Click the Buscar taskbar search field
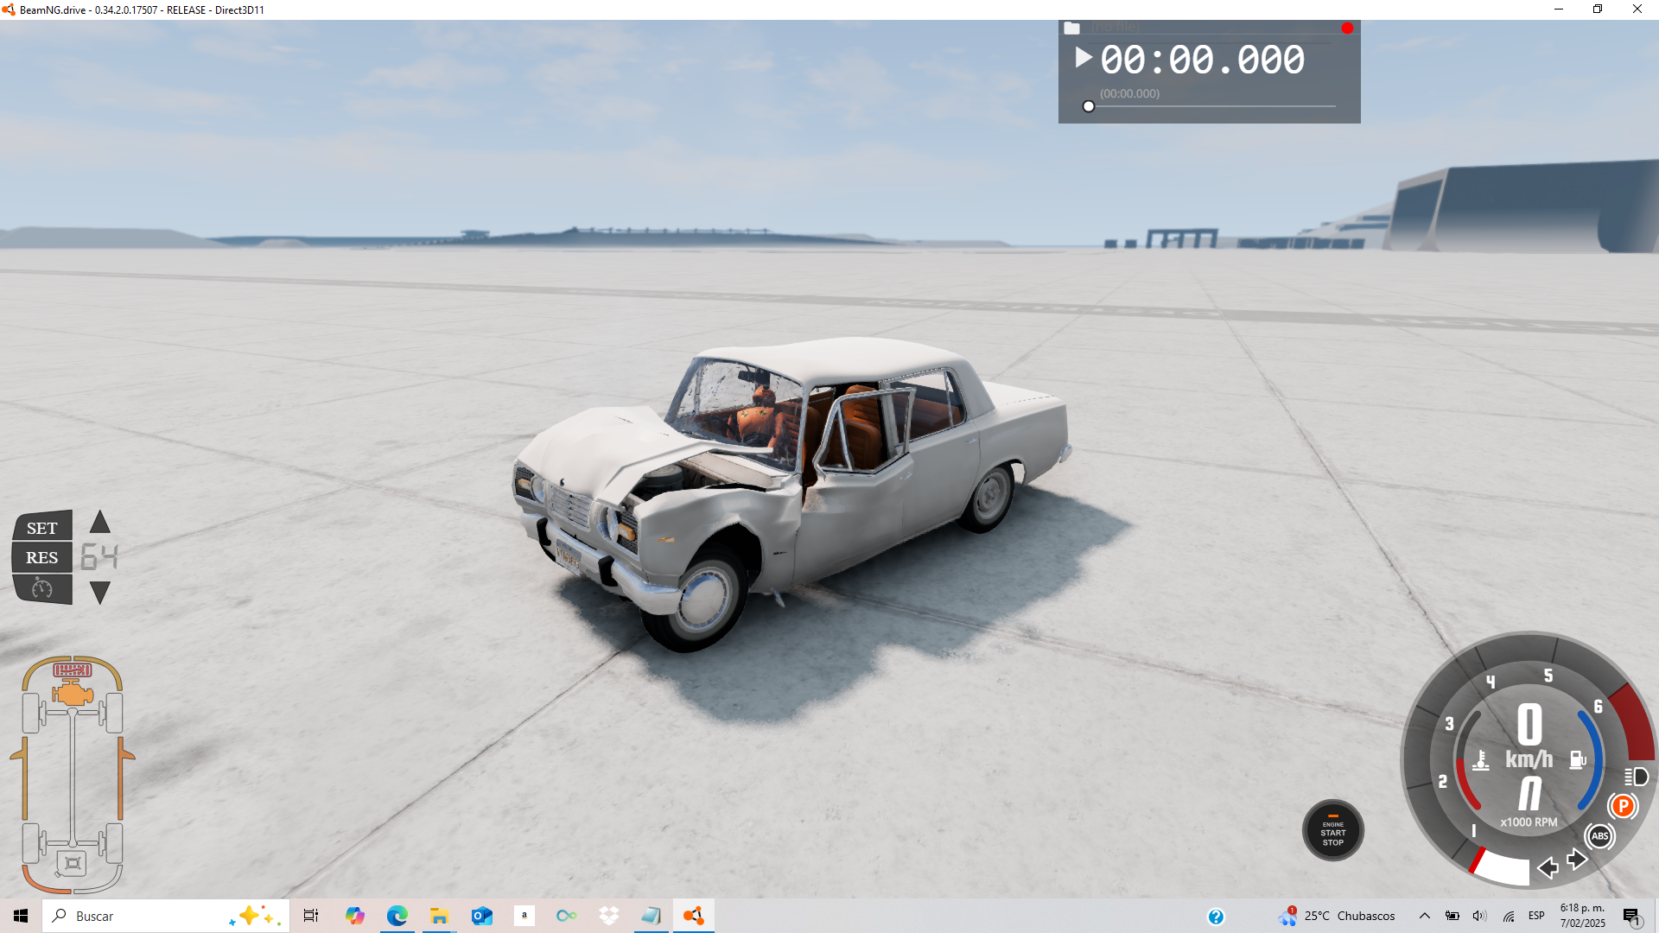1659x933 pixels. (166, 916)
